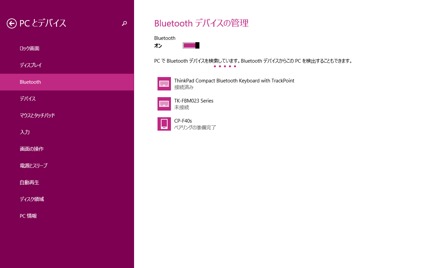Click the Bluetooth デバイスの管理 heading
The height and width of the screenshot is (268, 429).
(x=201, y=23)
